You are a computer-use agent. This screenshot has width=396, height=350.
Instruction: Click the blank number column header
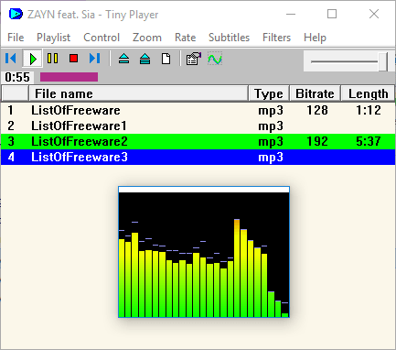click(15, 93)
